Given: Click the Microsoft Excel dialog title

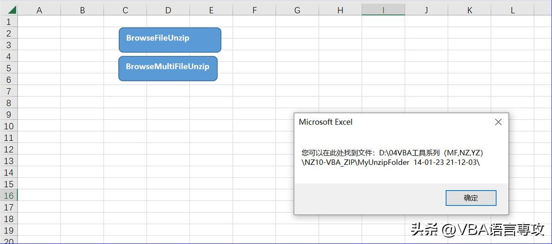Looking at the screenshot, I should click(x=326, y=122).
